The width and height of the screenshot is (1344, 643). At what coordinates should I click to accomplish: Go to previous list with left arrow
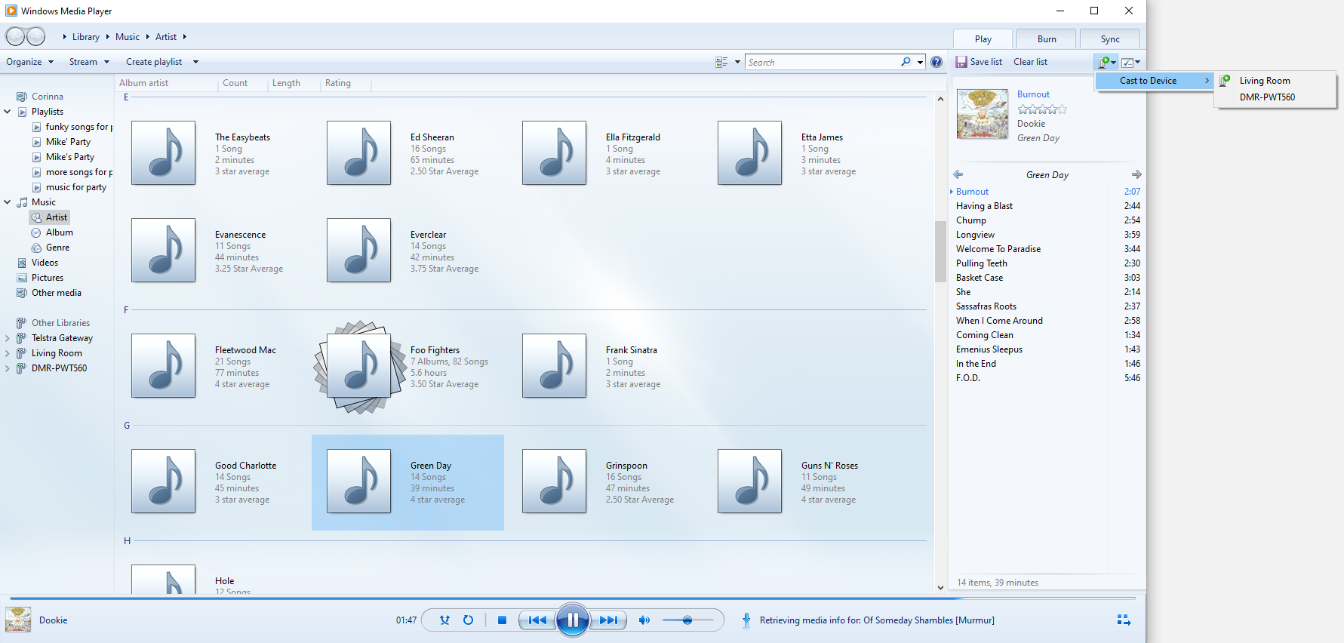click(x=958, y=174)
